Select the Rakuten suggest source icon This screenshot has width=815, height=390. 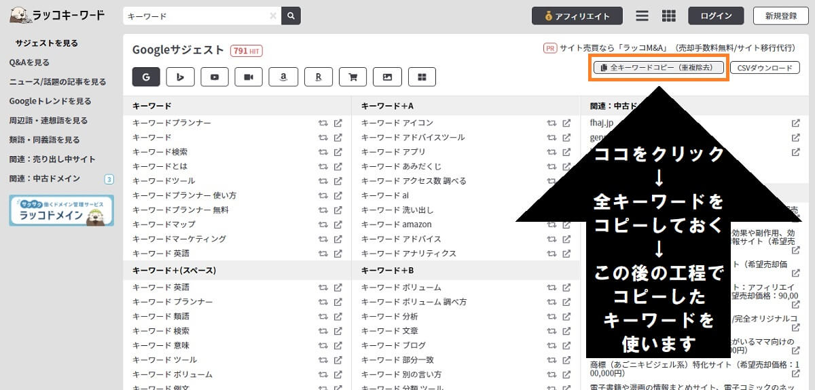tap(318, 77)
